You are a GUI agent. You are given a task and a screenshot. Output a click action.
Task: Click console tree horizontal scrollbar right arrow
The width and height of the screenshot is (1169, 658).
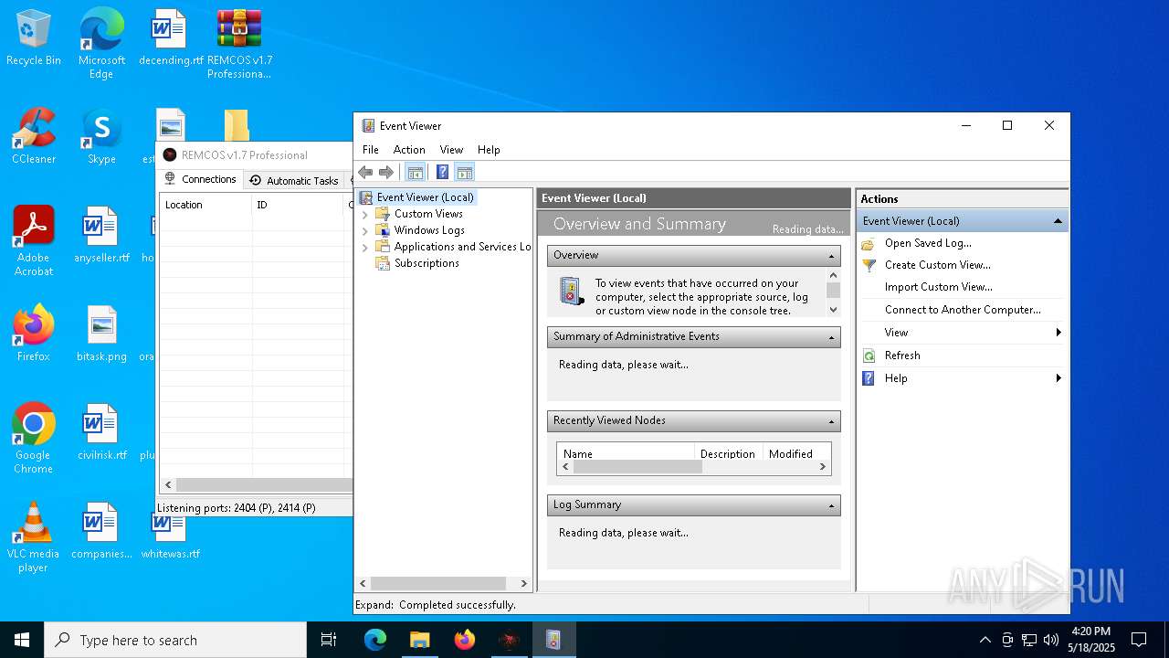(x=523, y=583)
